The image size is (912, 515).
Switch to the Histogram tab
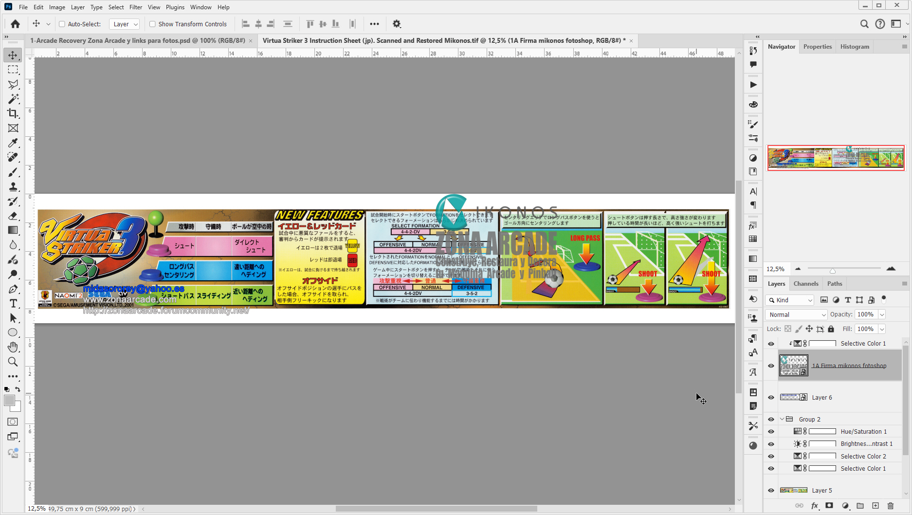point(855,47)
